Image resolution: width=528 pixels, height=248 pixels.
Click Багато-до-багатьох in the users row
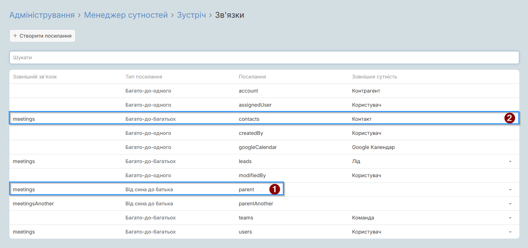click(150, 232)
